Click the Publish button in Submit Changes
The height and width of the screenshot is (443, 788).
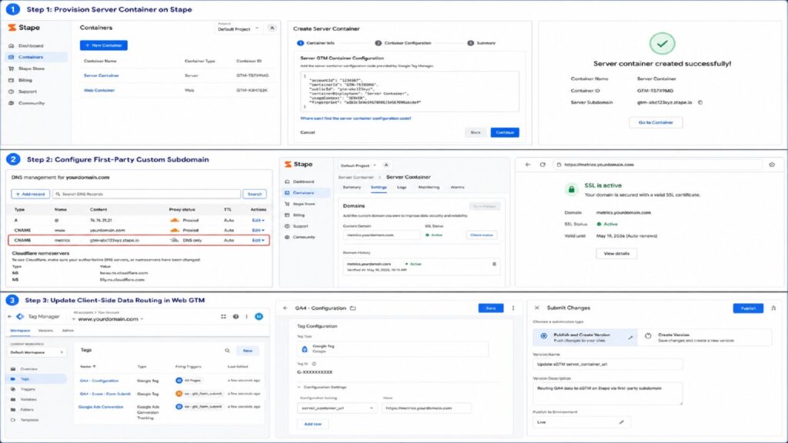point(748,308)
